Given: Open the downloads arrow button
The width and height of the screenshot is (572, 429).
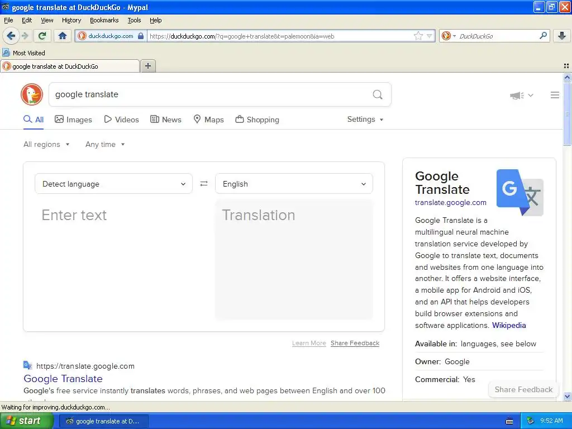Looking at the screenshot, I should tap(562, 36).
